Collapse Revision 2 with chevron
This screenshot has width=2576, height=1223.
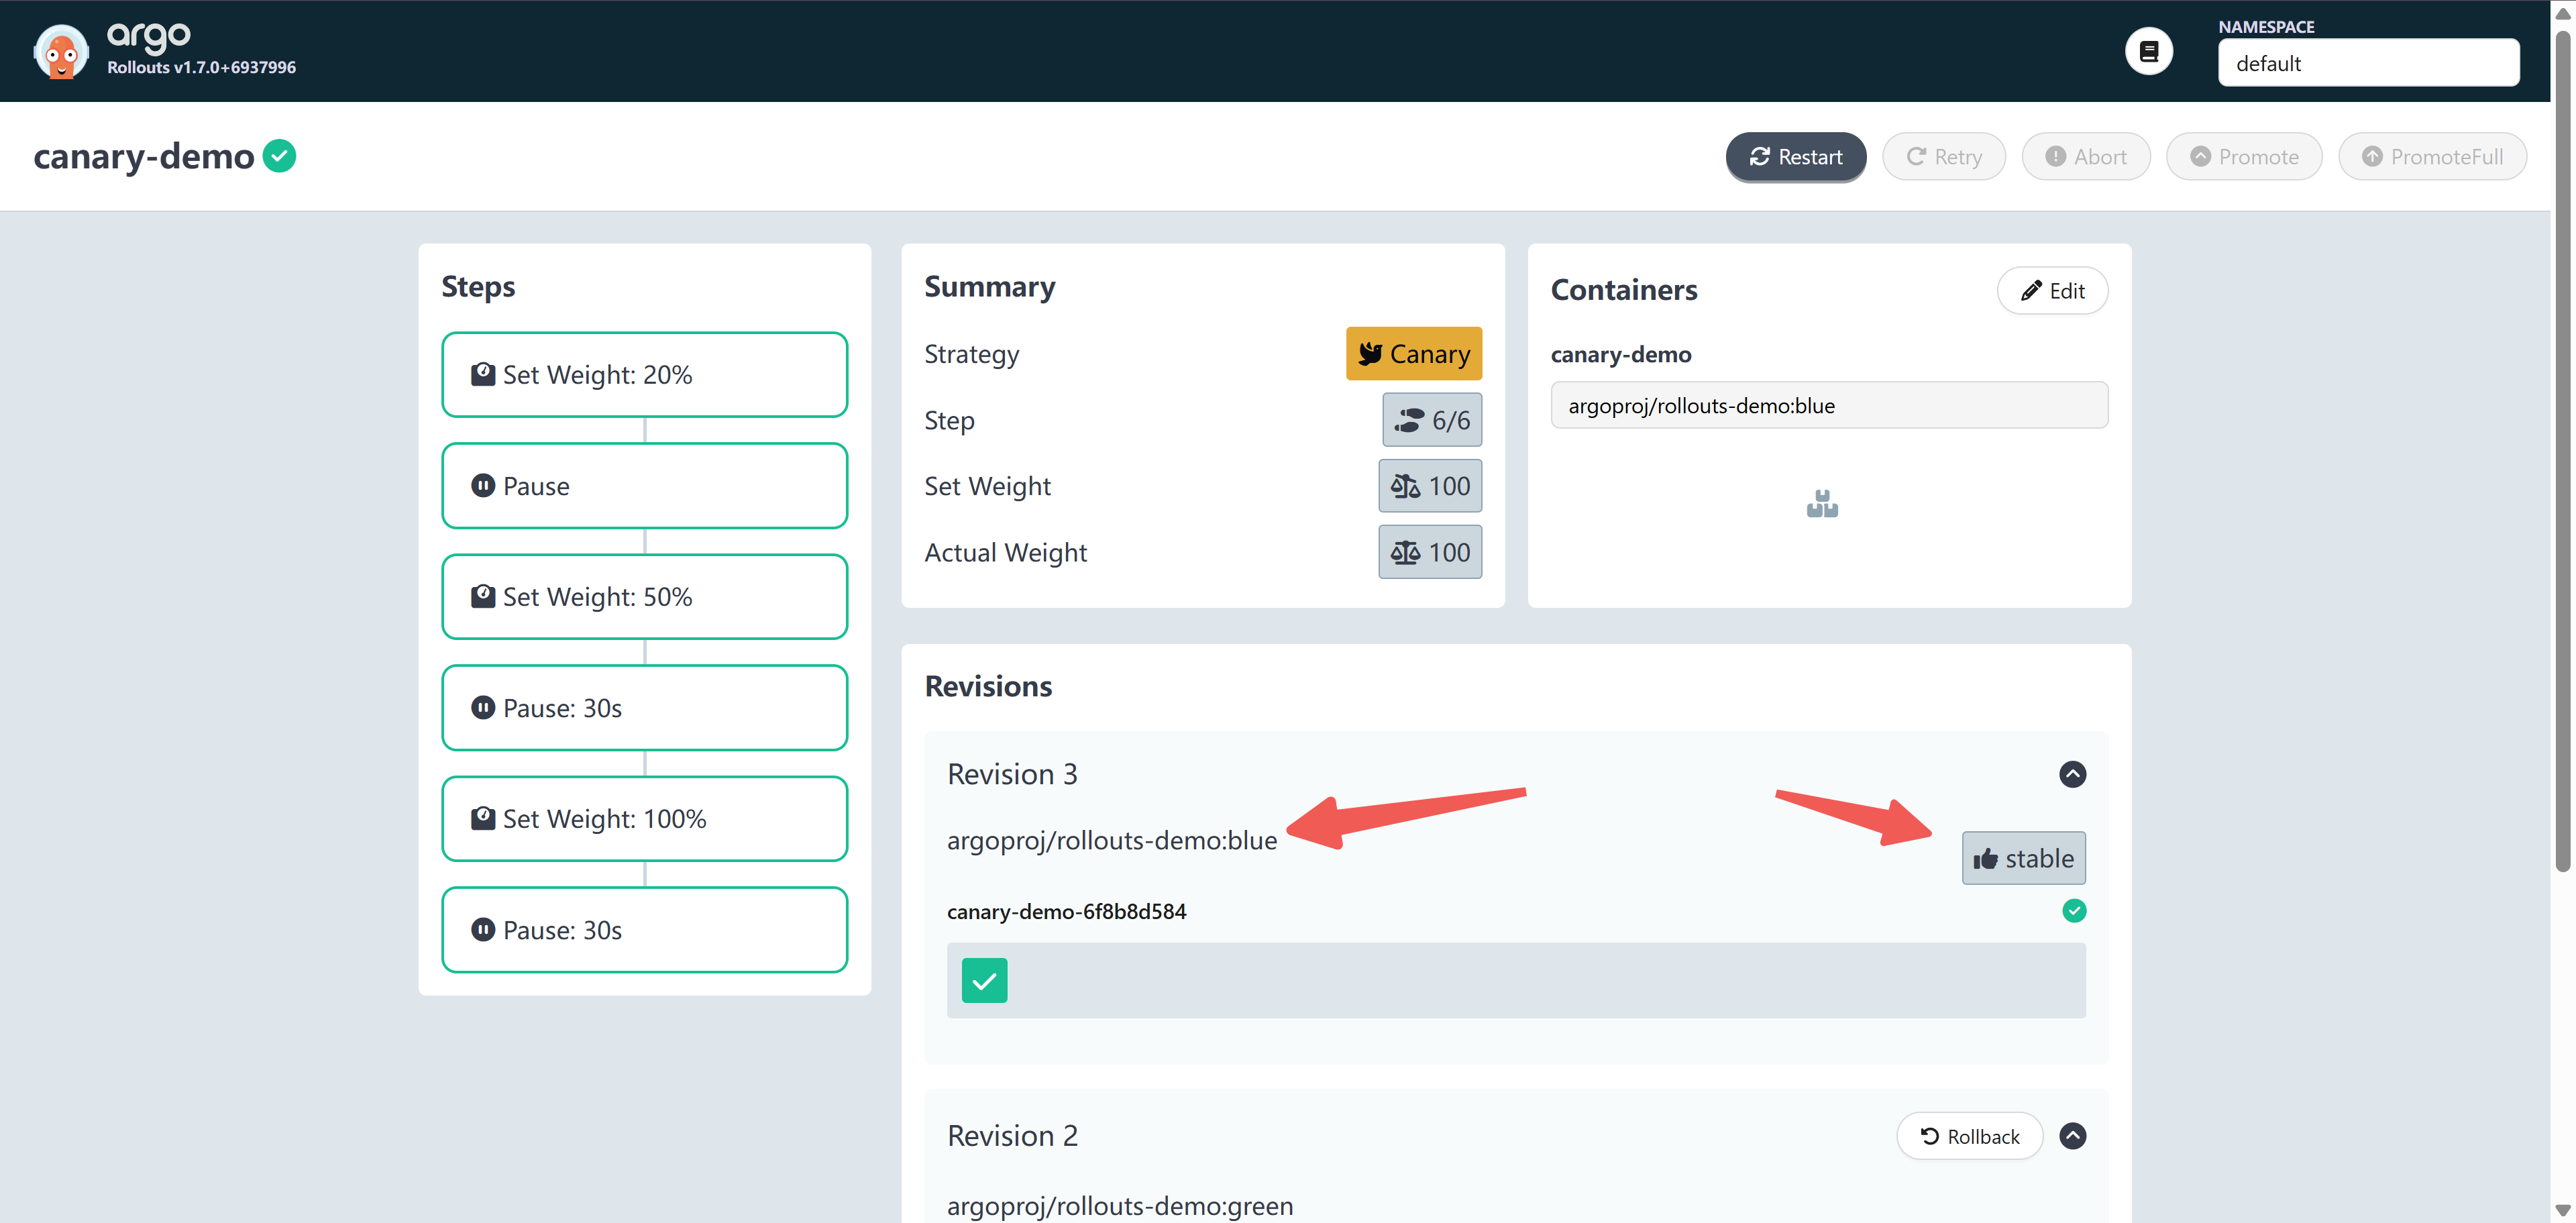(x=2072, y=1136)
